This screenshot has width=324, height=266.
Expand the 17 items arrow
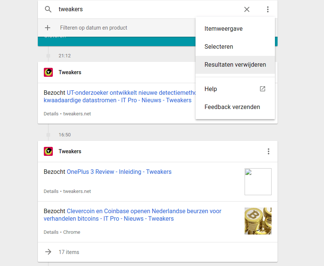coord(48,252)
